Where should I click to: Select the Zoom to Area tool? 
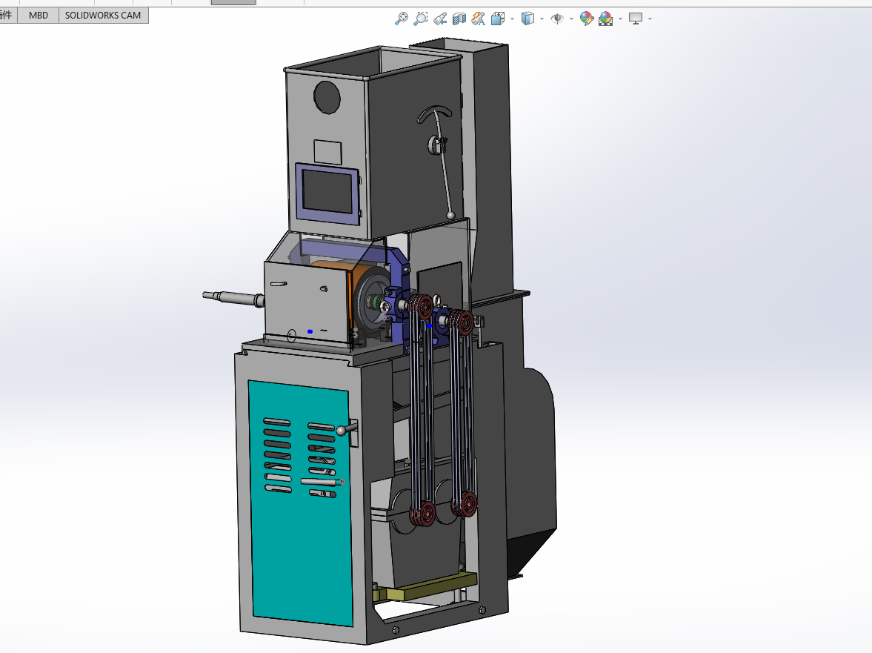coord(421,19)
